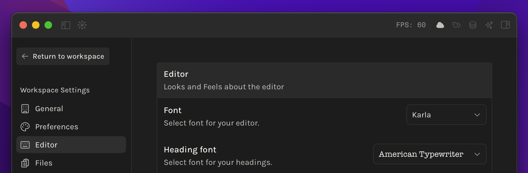
Task: Click the Workspace Settings heading
Action: coord(55,90)
